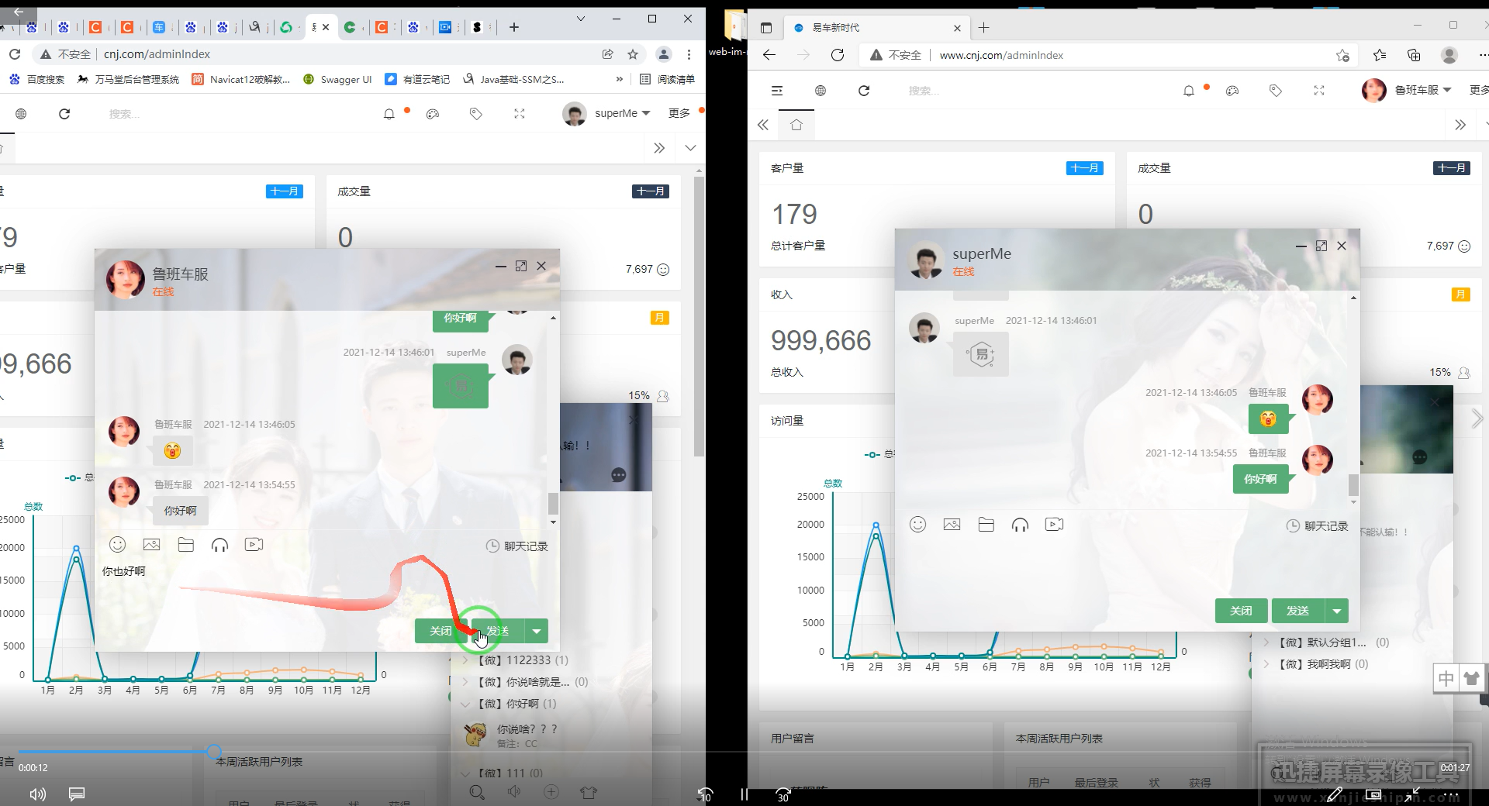Viewport: 1489px width, 806px height.
Task: Click tag icon in right admin toolbar
Action: tap(1275, 91)
